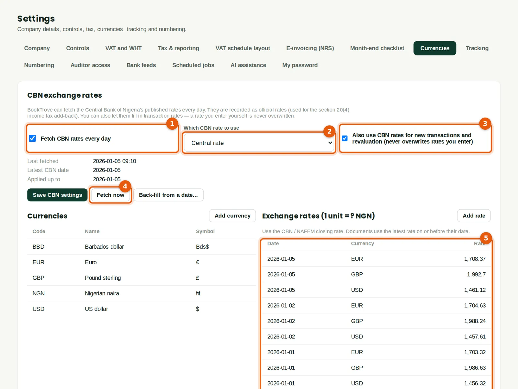
Task: Click annotation badge number 1
Action: click(172, 124)
